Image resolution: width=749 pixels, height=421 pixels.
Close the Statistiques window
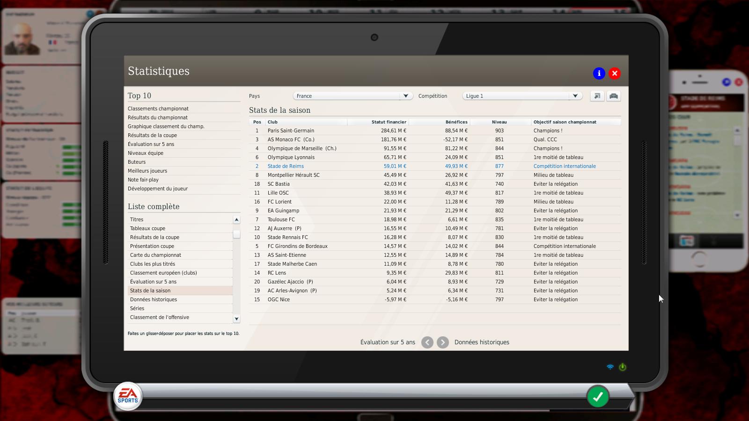click(x=615, y=73)
